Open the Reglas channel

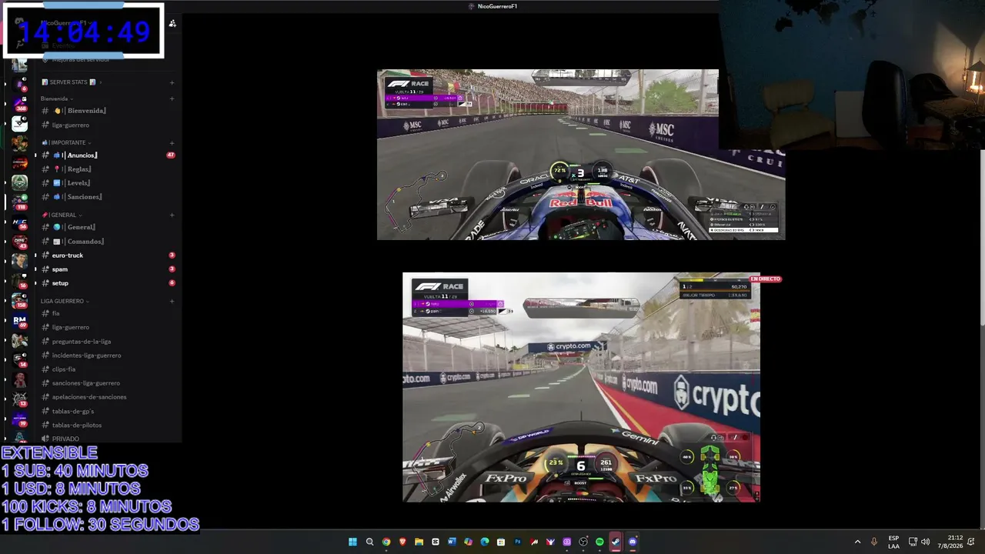point(108,169)
